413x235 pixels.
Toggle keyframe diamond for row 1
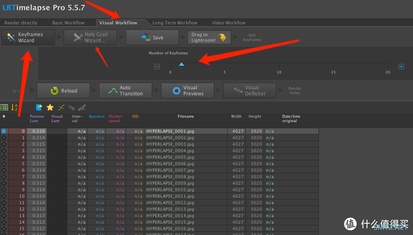4,138
